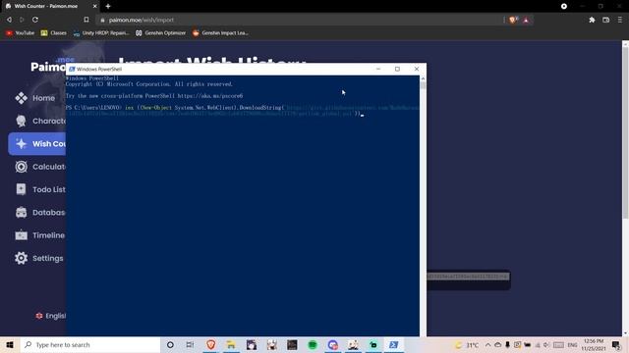Viewport: 629px width, 353px height.
Task: Click the PowerShell command line area
Action: pos(243,111)
